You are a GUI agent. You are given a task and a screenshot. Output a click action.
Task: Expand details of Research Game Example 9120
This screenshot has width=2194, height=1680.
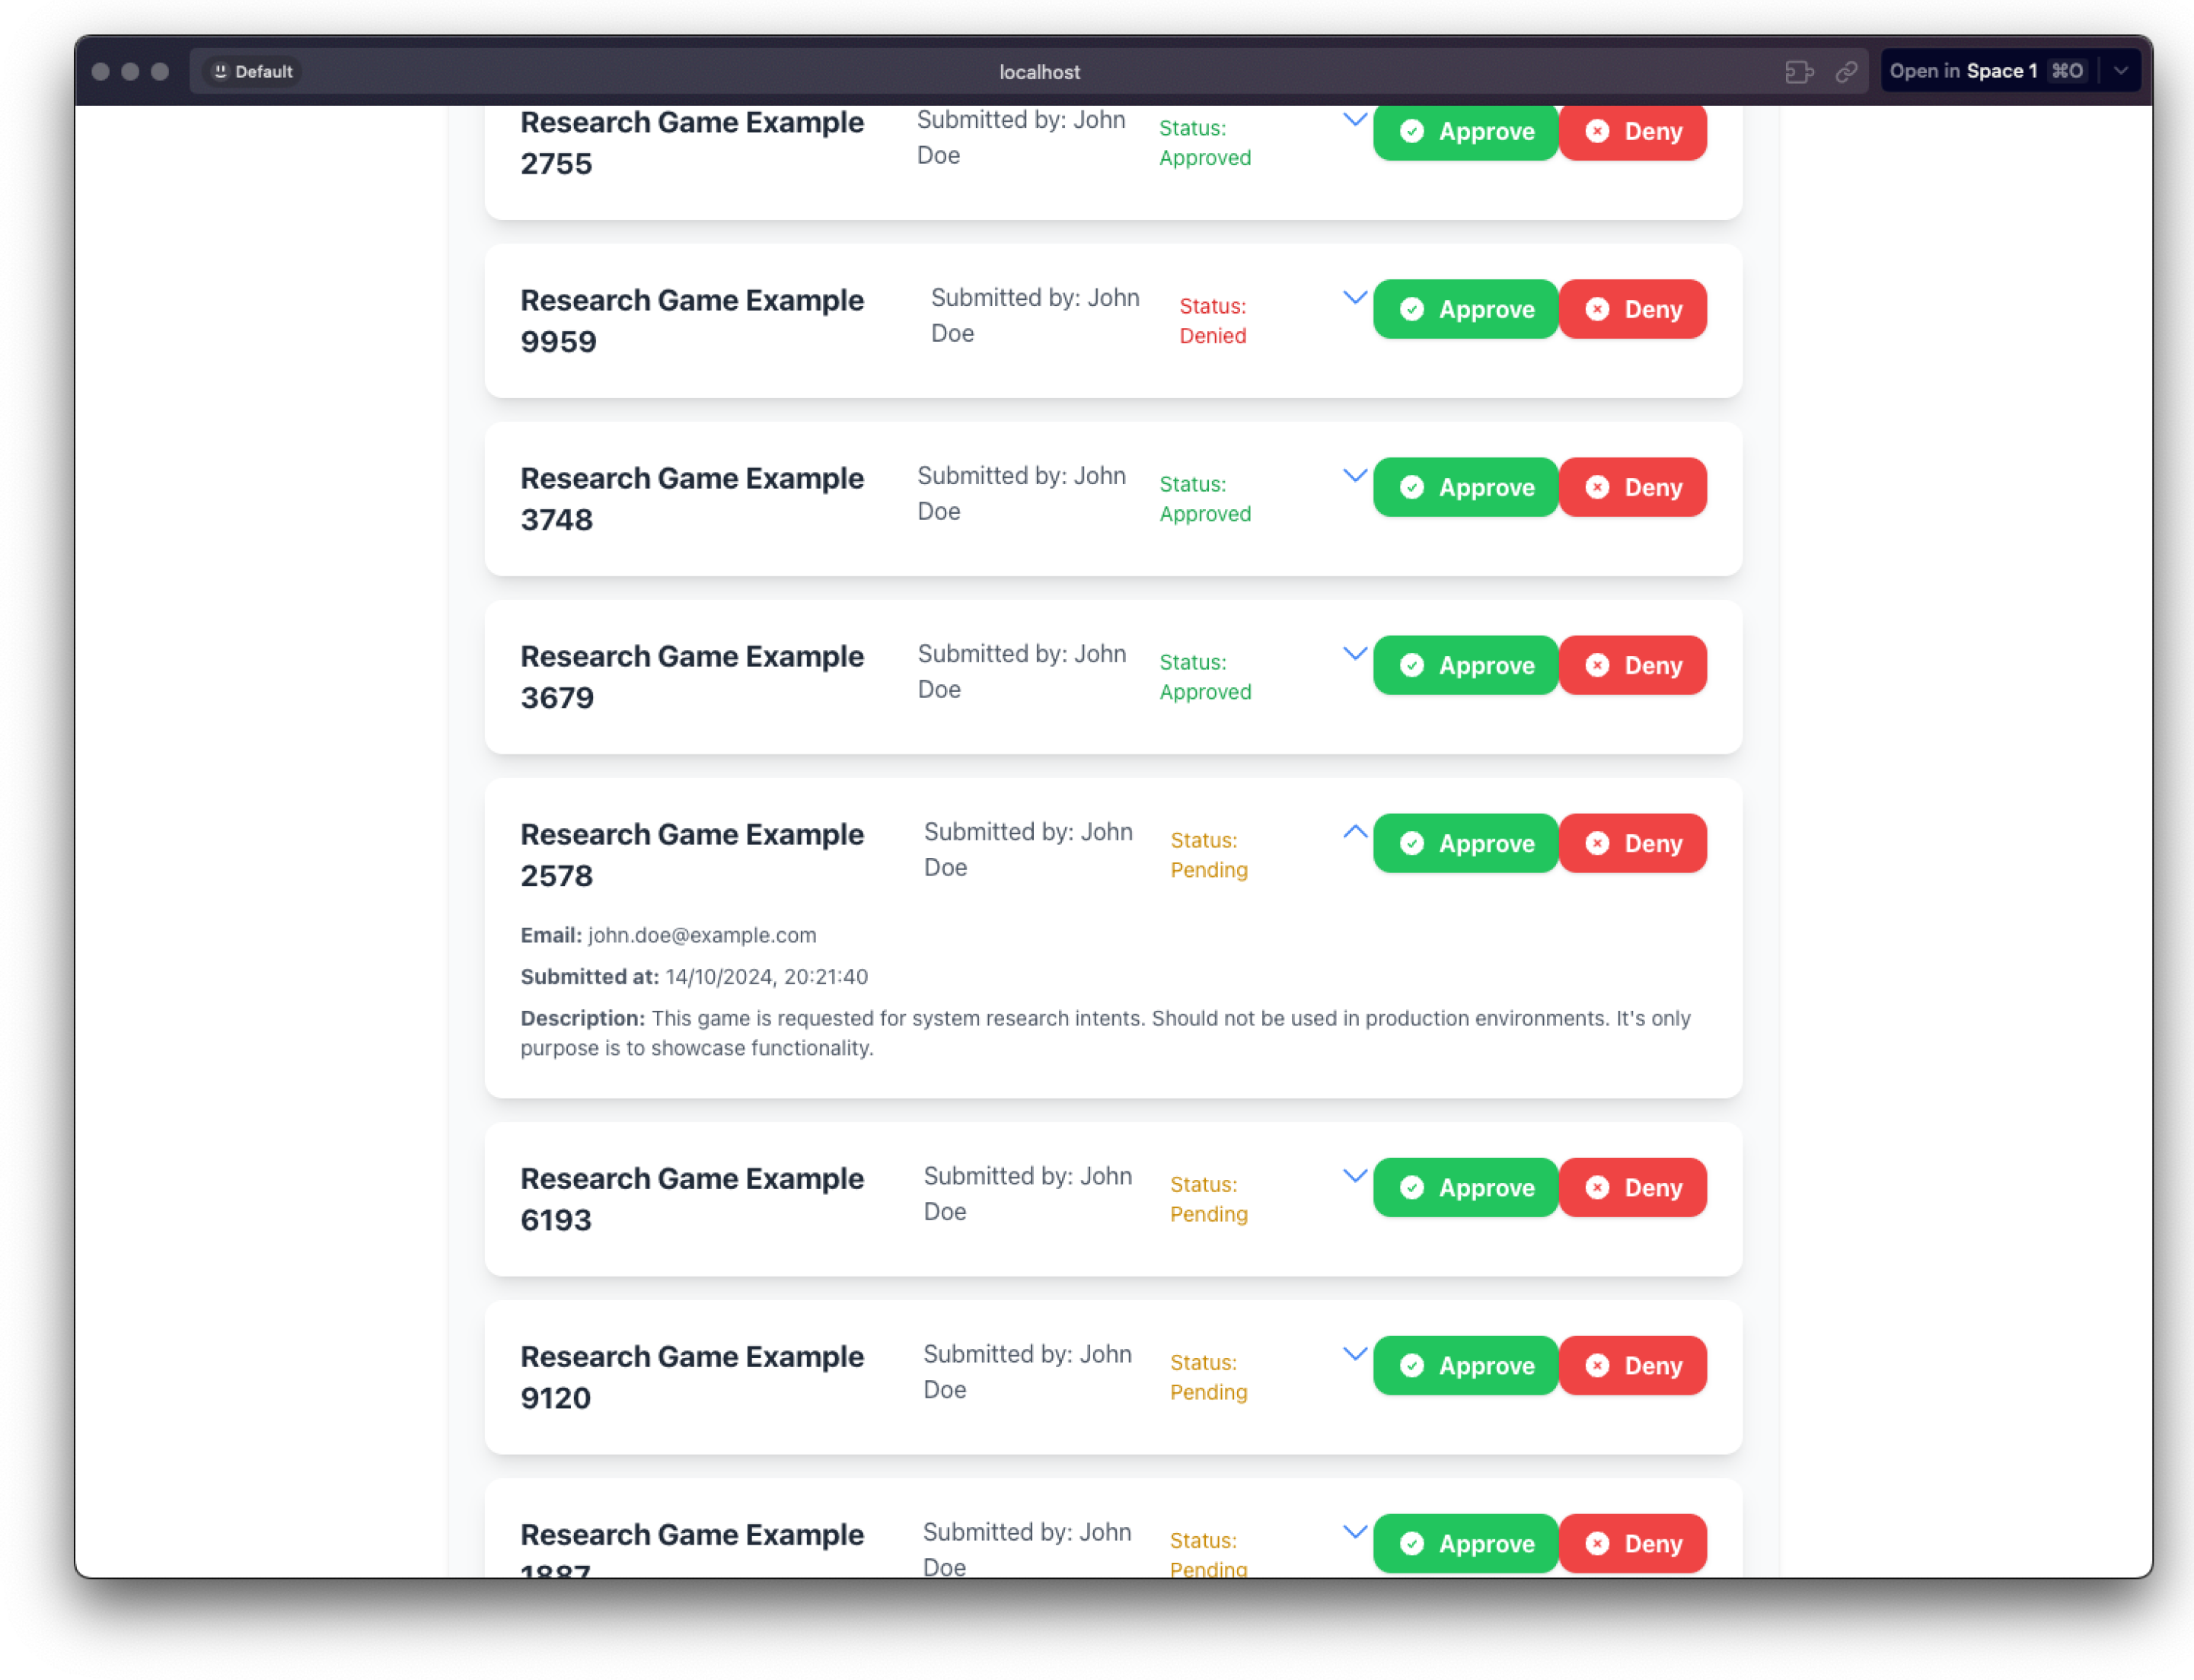1354,1354
